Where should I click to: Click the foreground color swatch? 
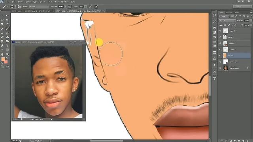(3, 59)
